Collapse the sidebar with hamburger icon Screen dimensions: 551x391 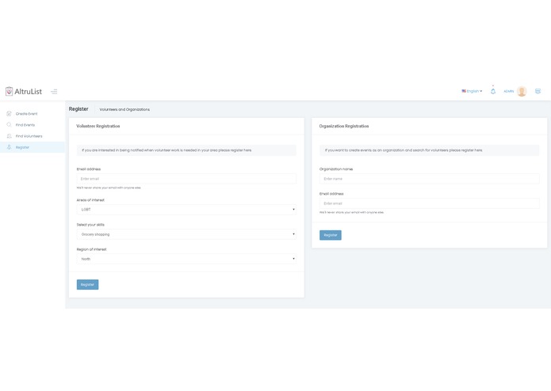pyautogui.click(x=54, y=92)
